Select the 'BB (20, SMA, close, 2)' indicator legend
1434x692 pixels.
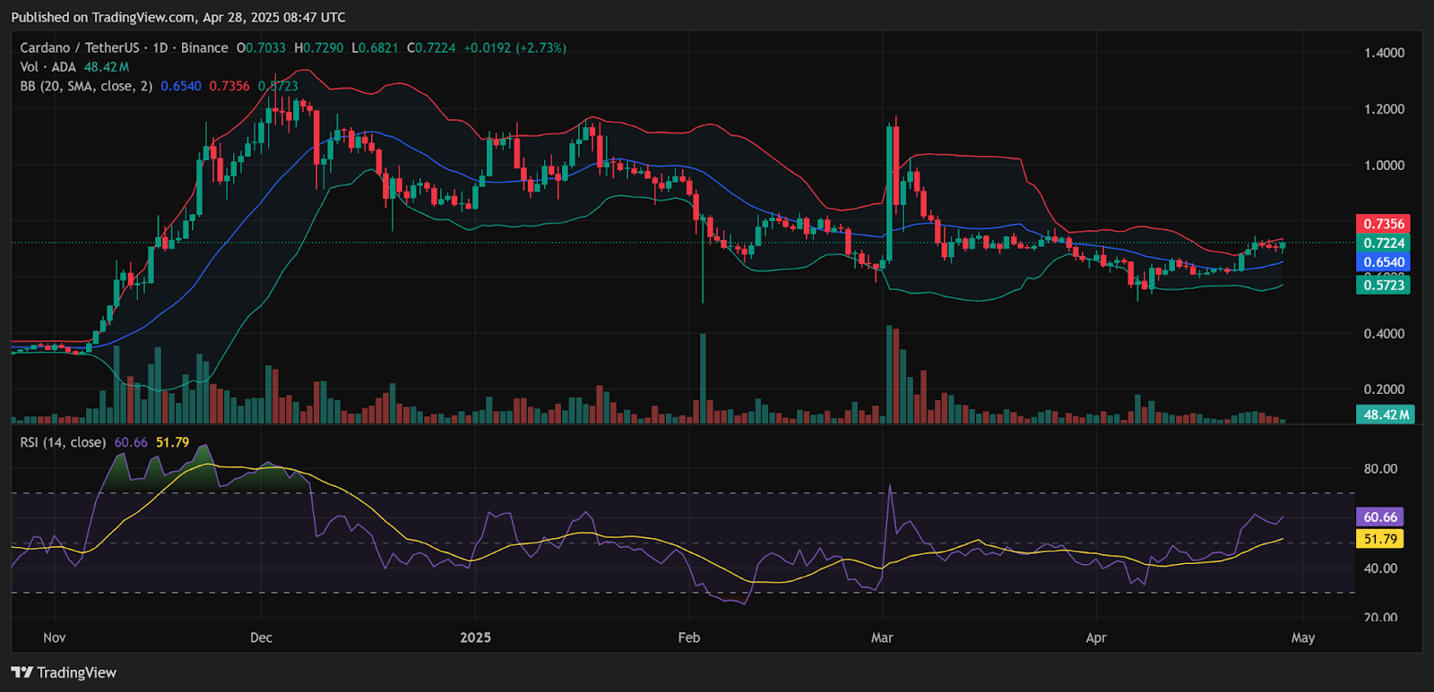point(86,86)
